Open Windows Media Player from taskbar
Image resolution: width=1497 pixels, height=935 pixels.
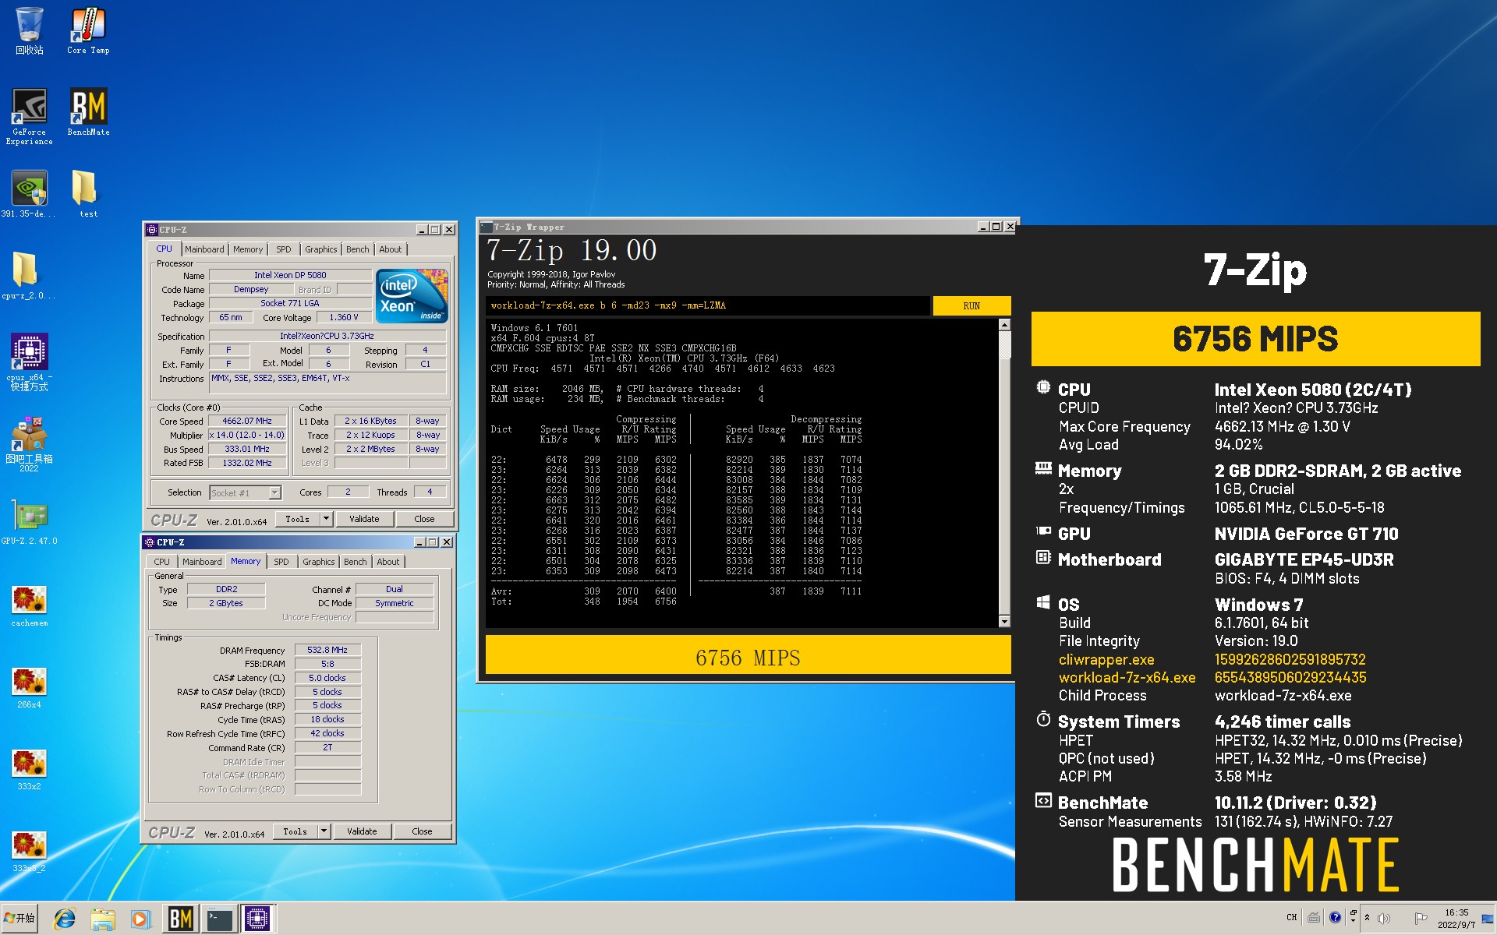pyautogui.click(x=140, y=919)
